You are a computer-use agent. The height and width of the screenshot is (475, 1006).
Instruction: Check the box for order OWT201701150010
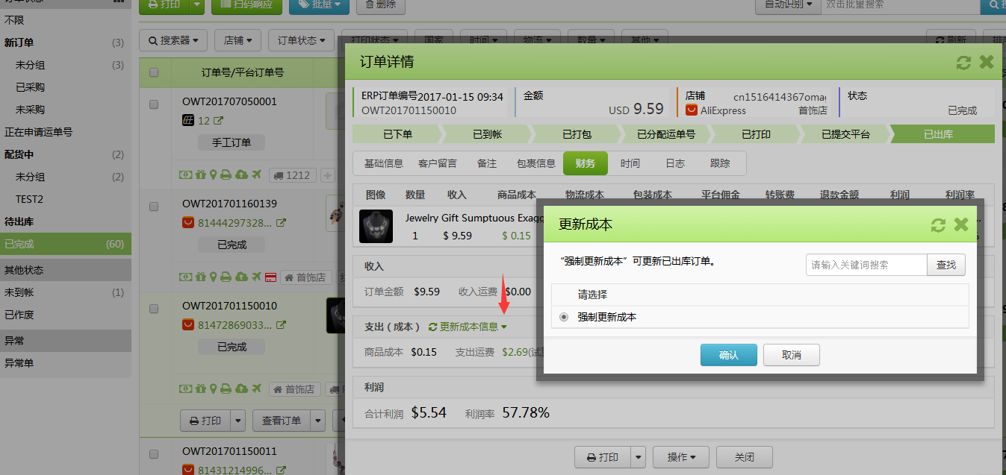click(x=154, y=309)
